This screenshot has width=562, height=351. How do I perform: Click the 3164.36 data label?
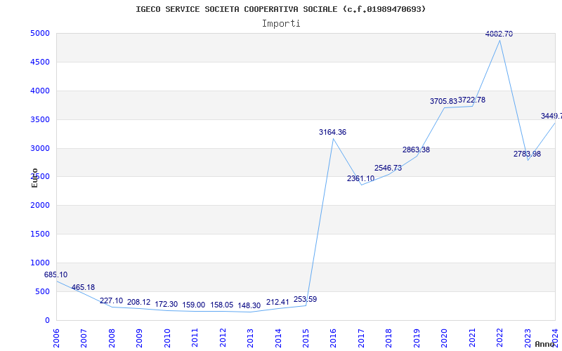pos(332,132)
